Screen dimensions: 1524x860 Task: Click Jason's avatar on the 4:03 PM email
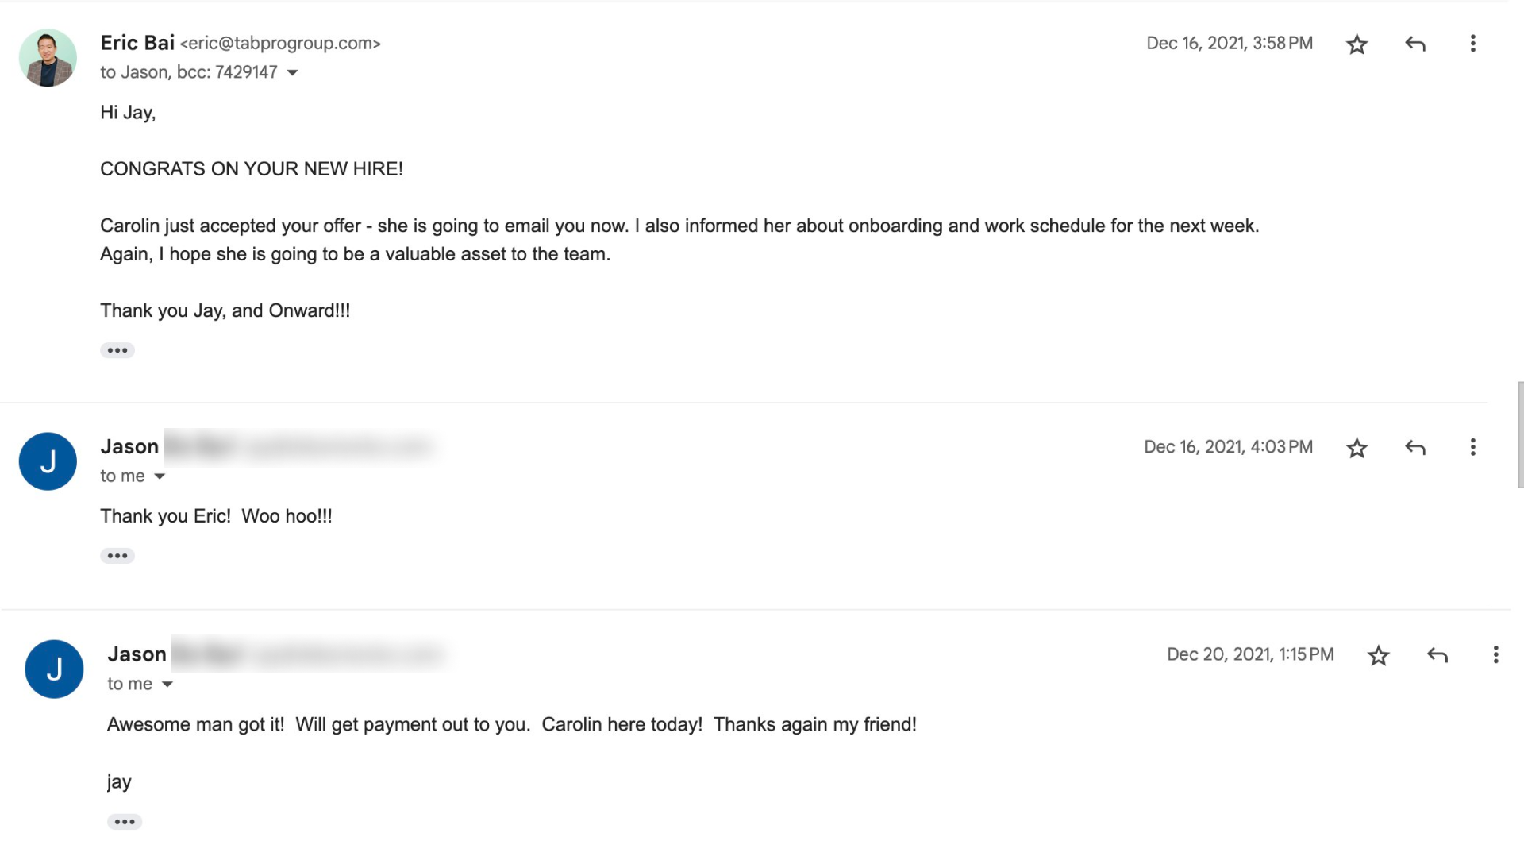click(x=48, y=461)
